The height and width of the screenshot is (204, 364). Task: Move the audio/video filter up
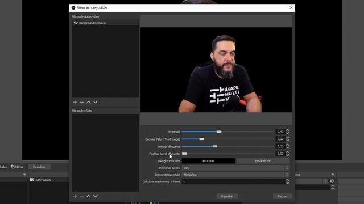click(x=89, y=102)
